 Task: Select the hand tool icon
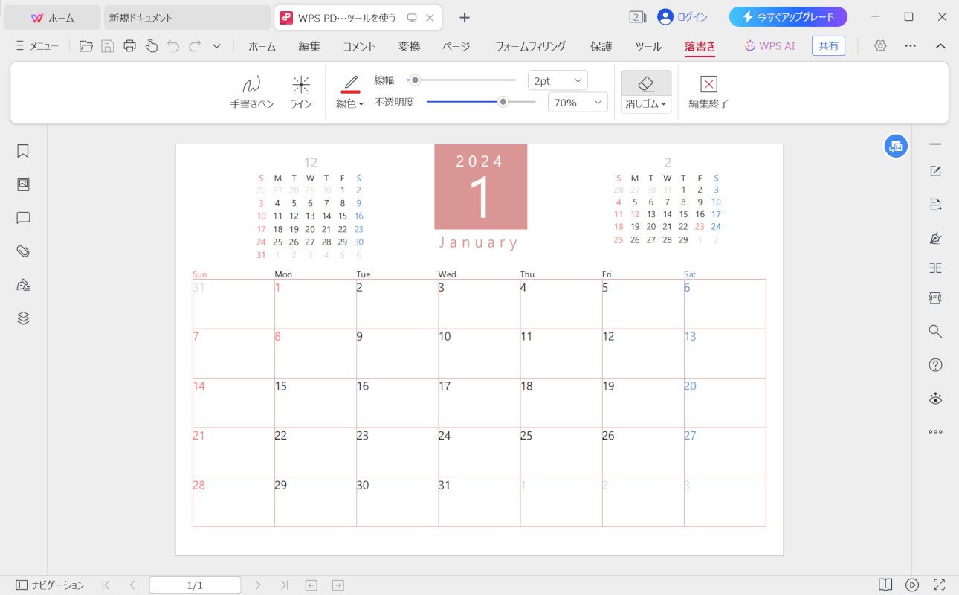click(152, 46)
